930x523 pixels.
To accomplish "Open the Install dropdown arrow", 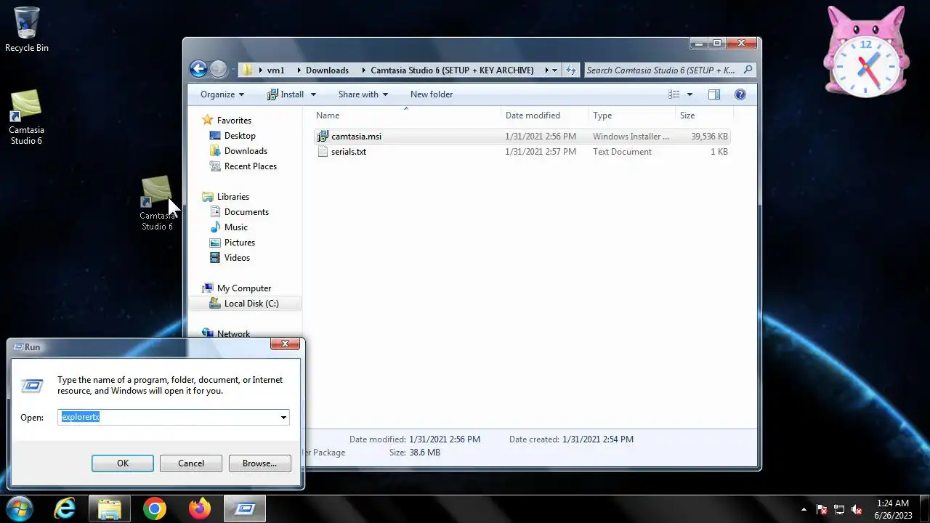I will point(313,94).
